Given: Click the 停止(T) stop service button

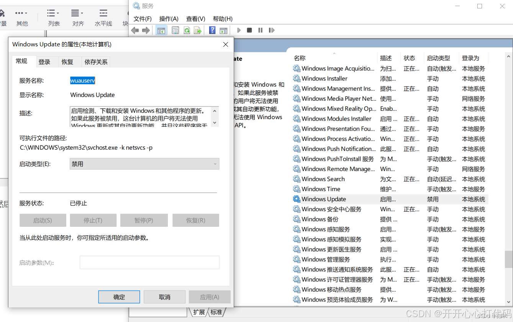Looking at the screenshot, I should (93, 221).
